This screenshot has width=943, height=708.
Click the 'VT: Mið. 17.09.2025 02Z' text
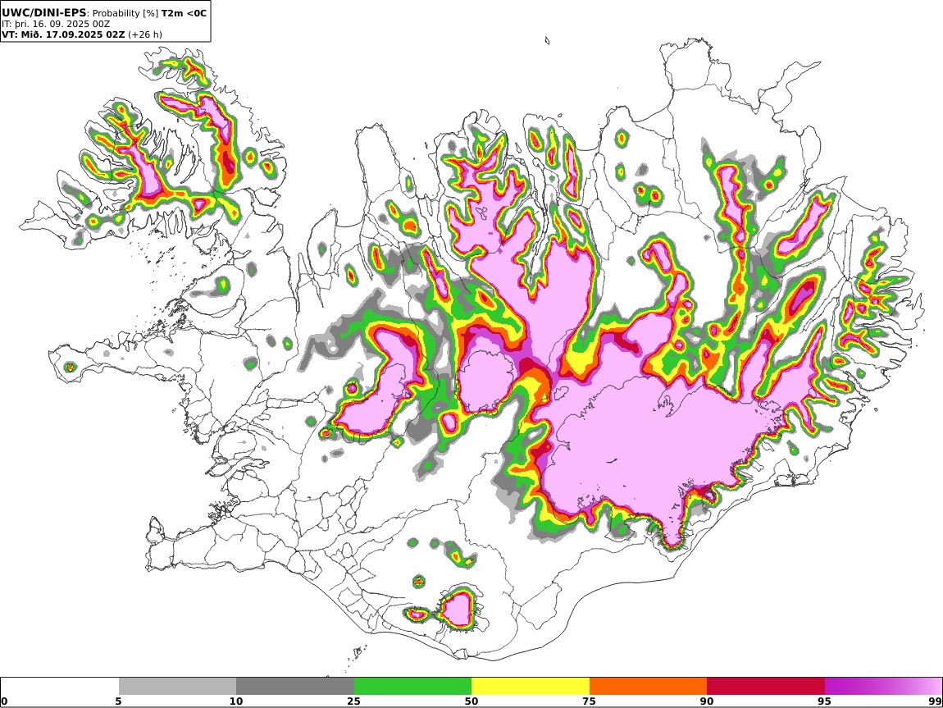tap(63, 34)
